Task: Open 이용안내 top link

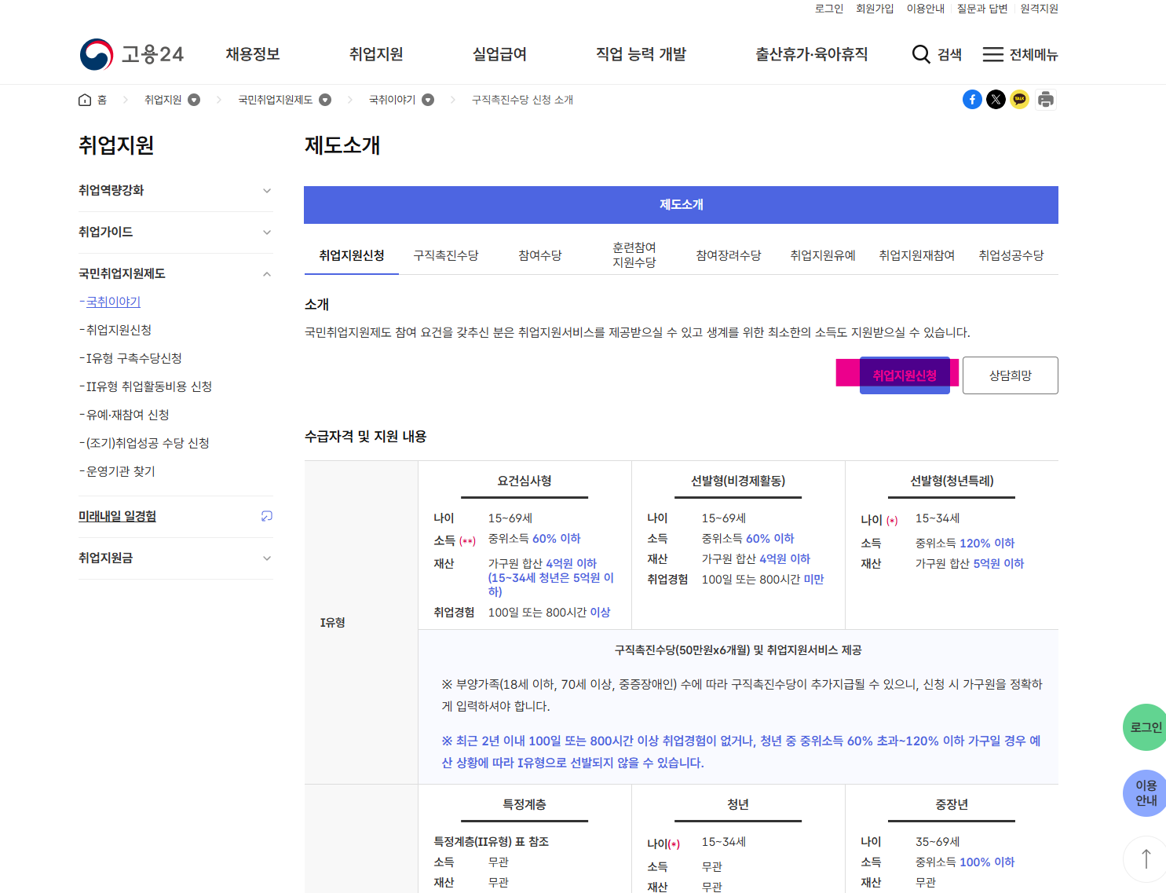Action: [x=926, y=9]
